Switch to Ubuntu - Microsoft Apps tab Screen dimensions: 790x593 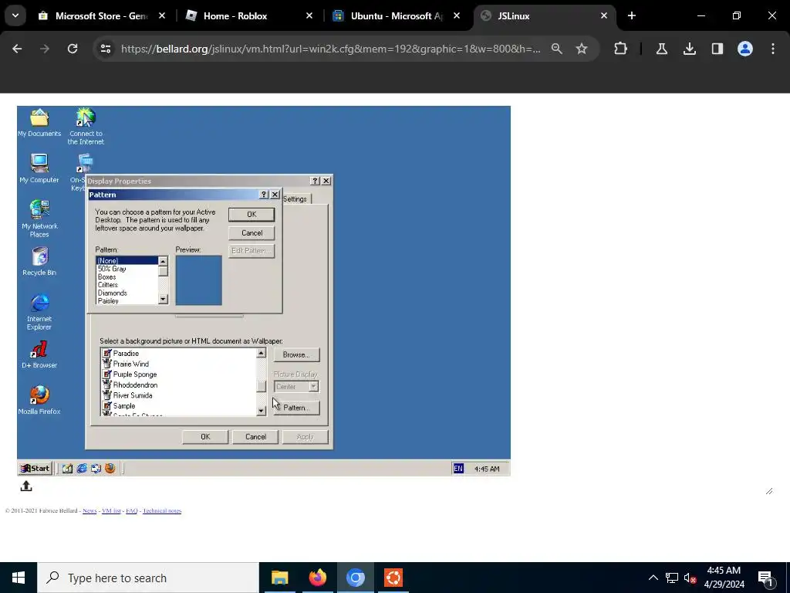[x=397, y=15]
